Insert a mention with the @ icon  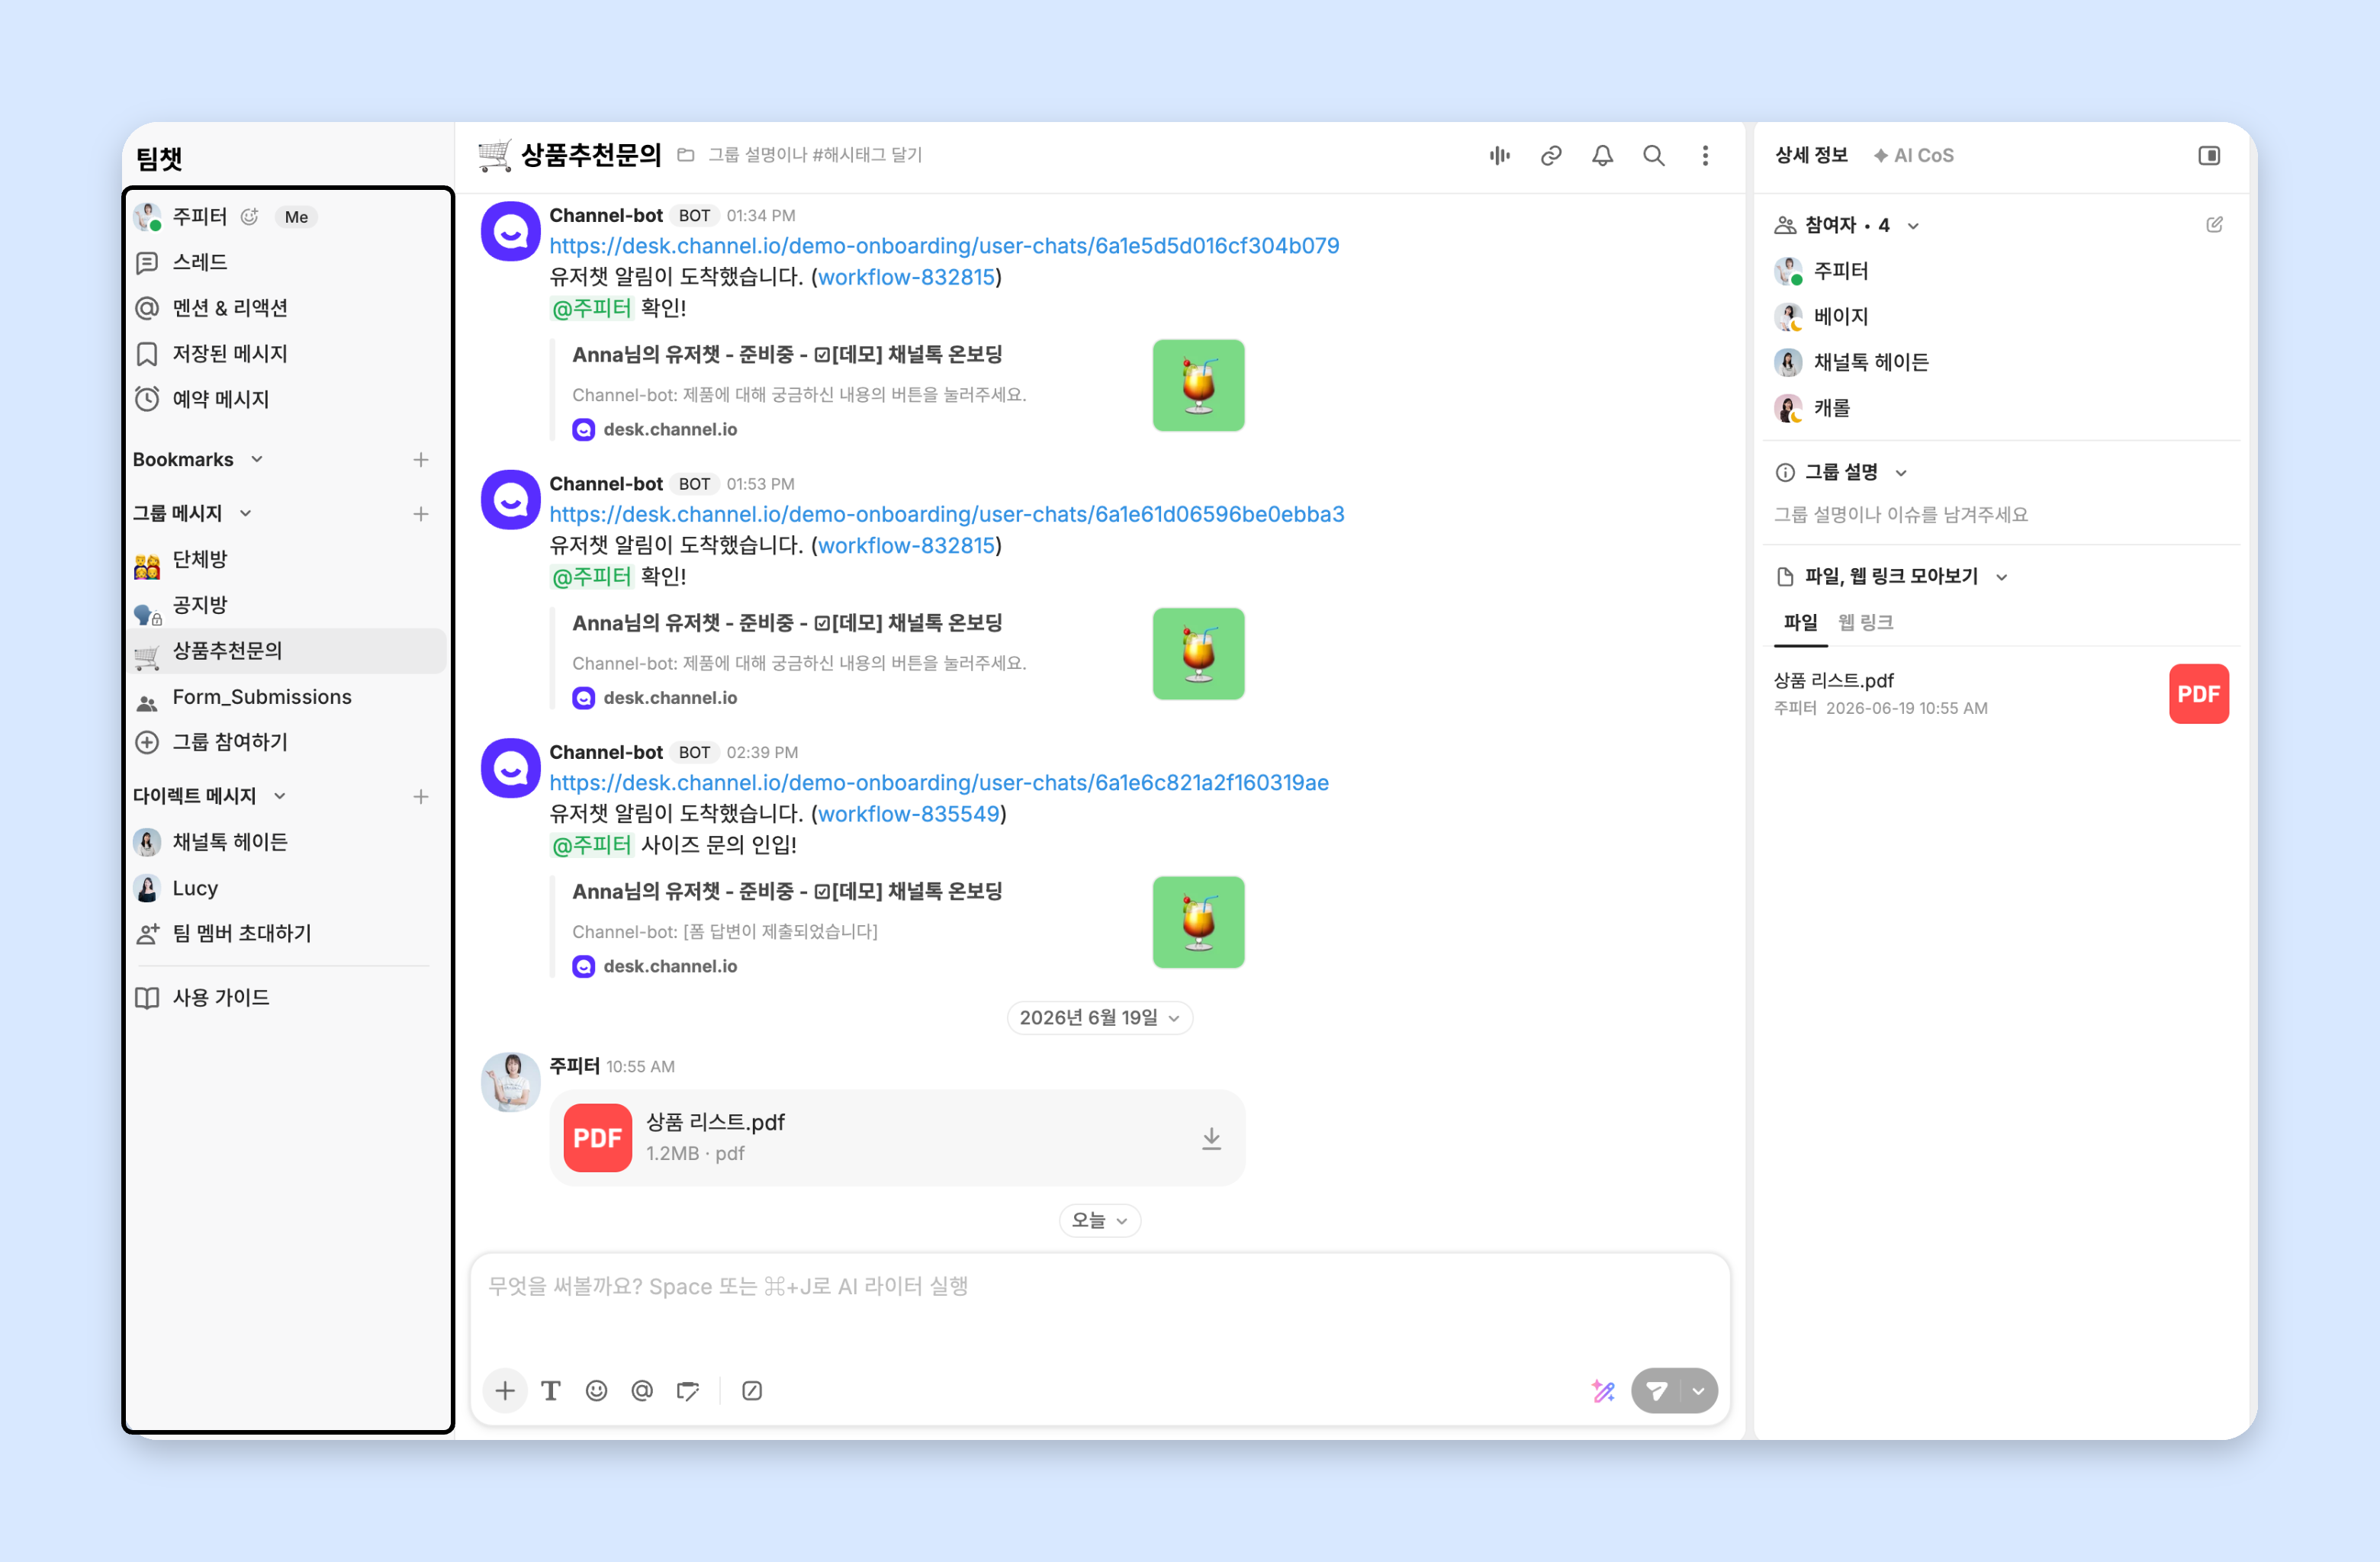click(642, 1391)
